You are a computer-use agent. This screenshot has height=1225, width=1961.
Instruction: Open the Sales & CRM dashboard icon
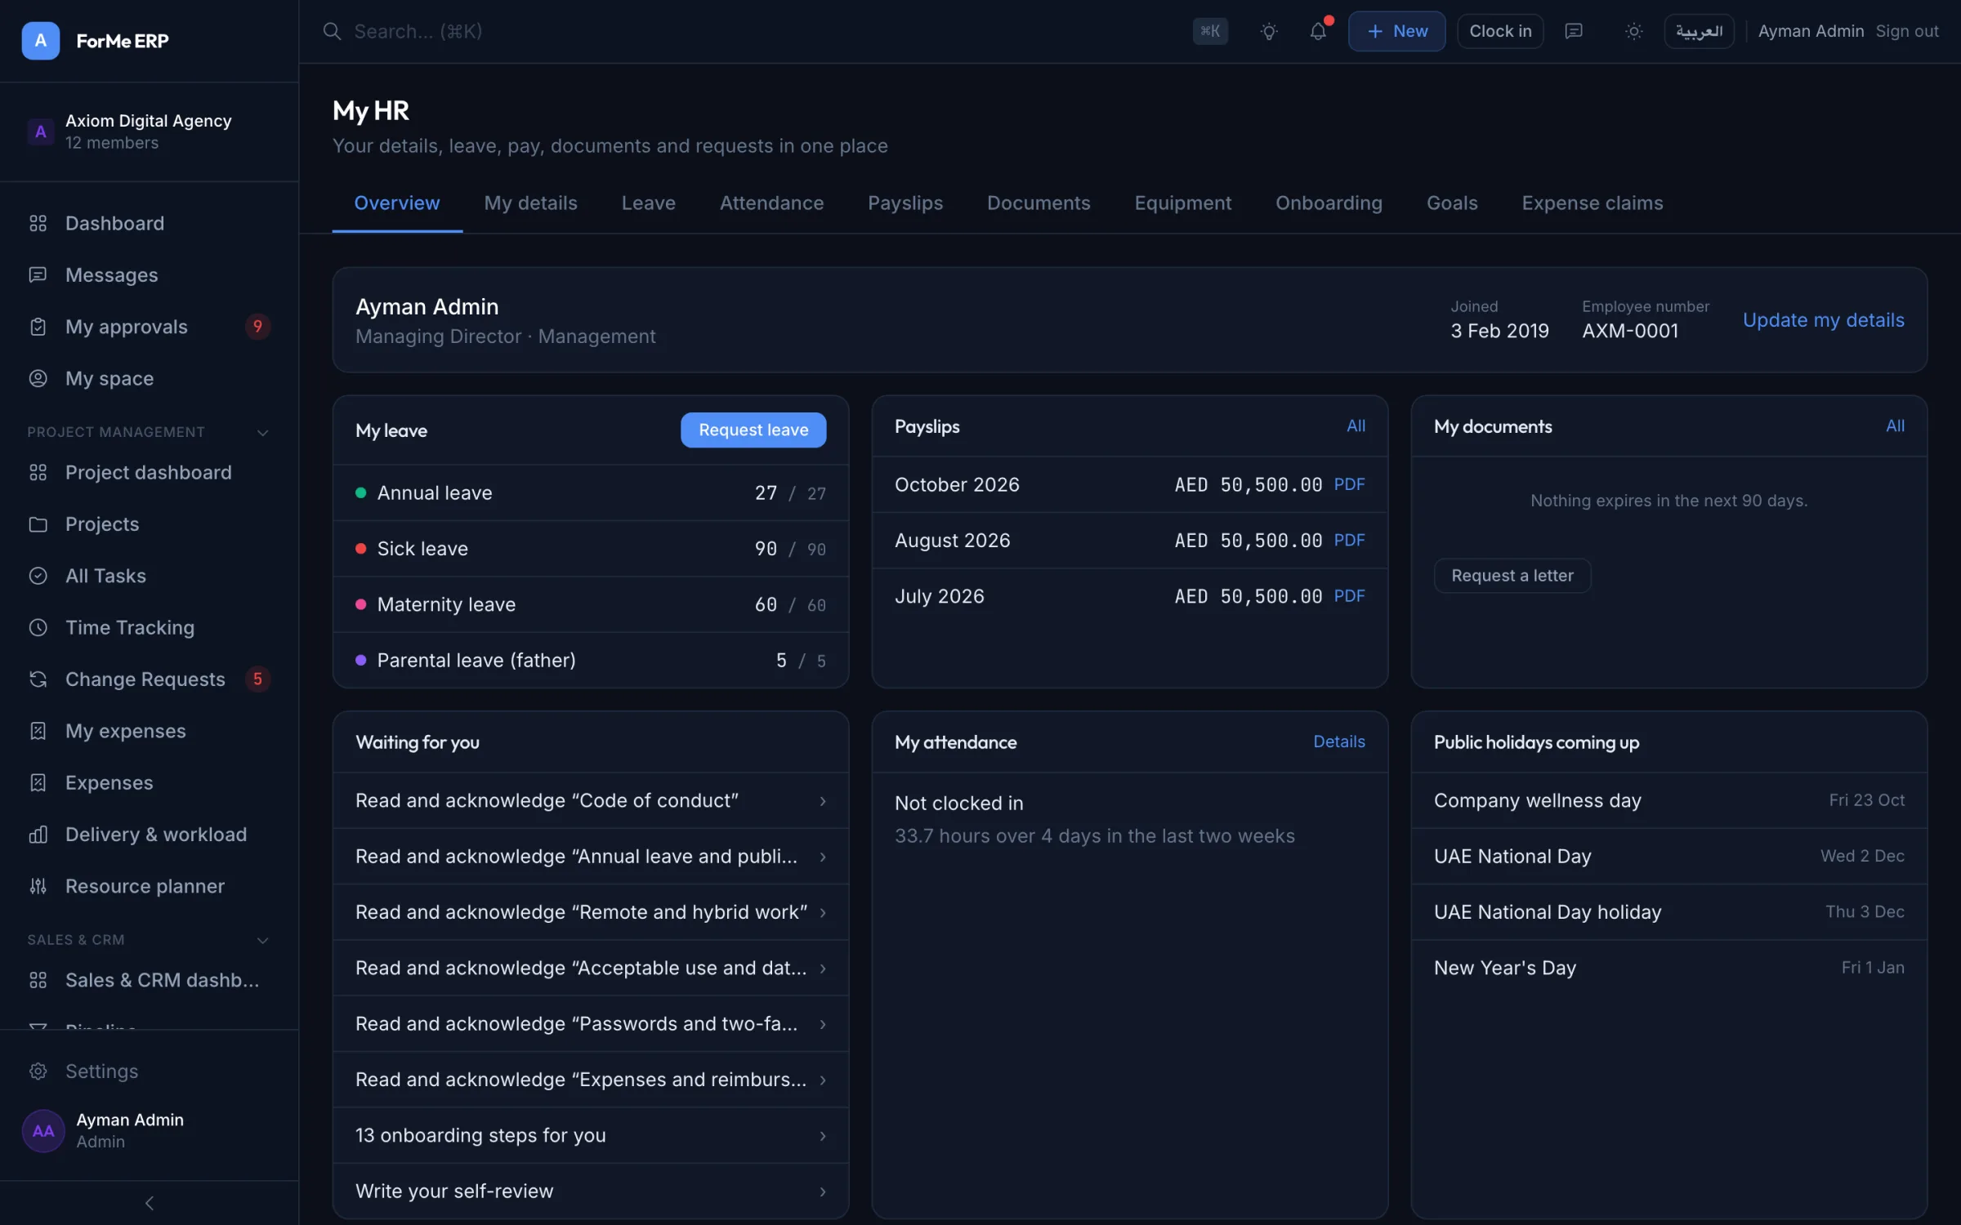pyautogui.click(x=38, y=980)
